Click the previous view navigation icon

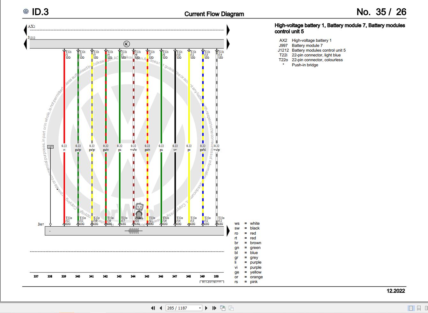pyautogui.click(x=223, y=308)
